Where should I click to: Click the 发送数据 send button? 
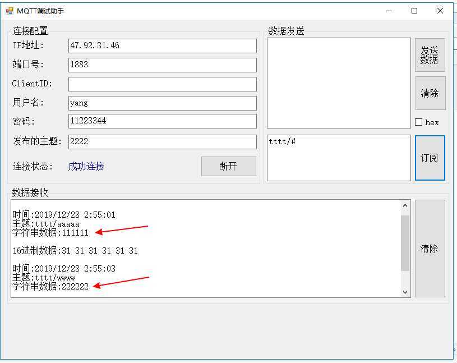click(430, 55)
